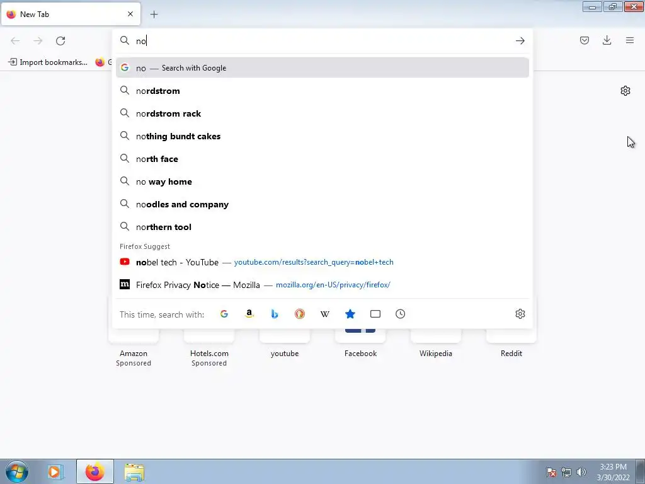645x484 pixels.
Task: Open the Downloads panel
Action: click(607, 40)
